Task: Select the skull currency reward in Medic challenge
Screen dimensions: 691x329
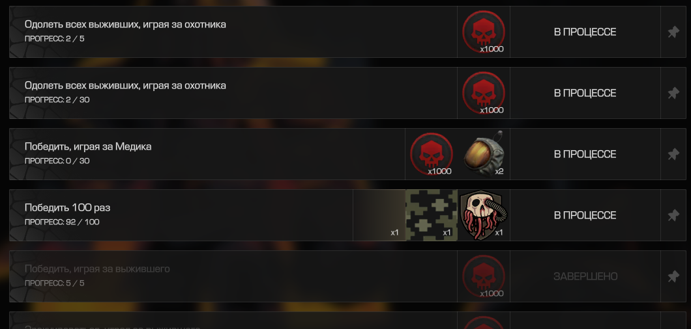Action: point(432,154)
